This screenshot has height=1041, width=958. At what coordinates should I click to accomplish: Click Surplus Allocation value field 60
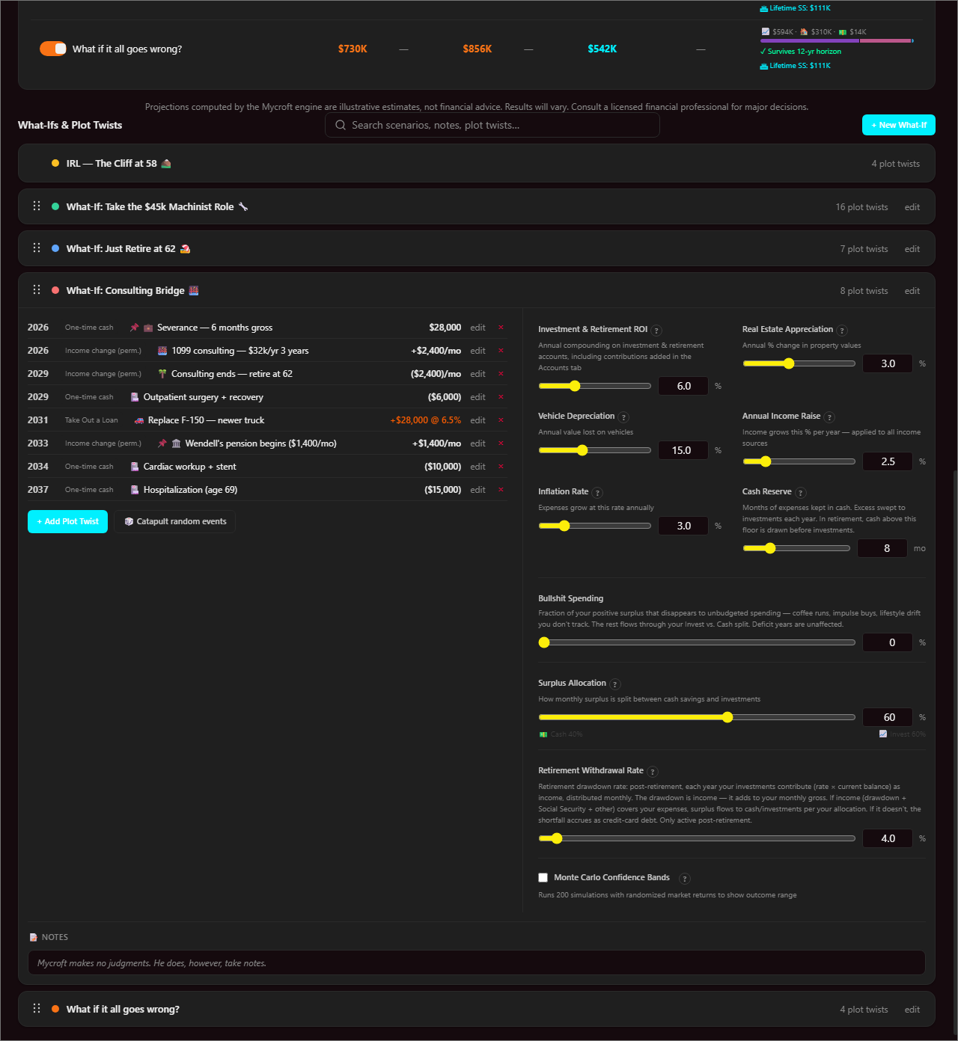(x=888, y=717)
